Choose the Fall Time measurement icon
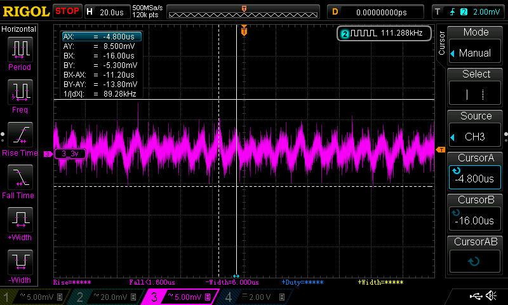Viewport: 508px width, 305px height. [21, 177]
